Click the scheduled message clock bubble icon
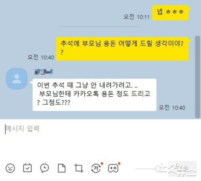The image size is (201, 181). 44,168
